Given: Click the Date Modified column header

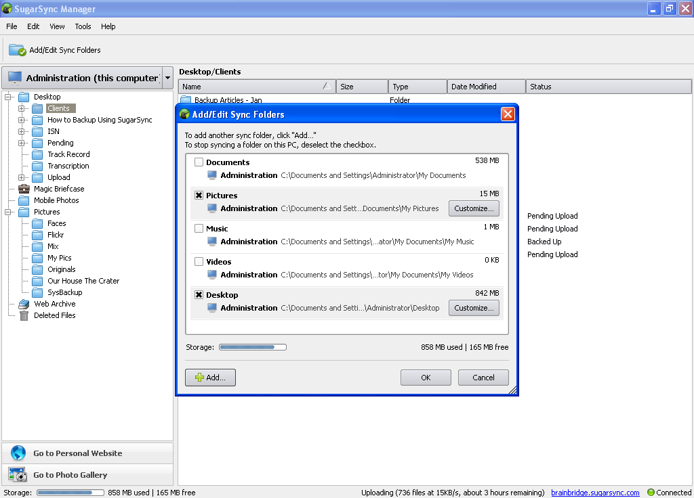Looking at the screenshot, I should (x=487, y=87).
